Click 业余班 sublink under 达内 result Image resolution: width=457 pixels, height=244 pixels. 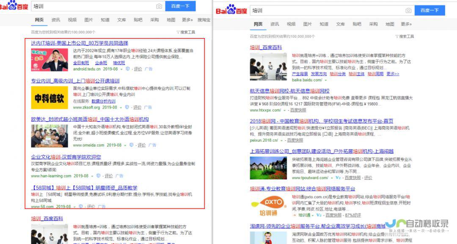pos(101,63)
